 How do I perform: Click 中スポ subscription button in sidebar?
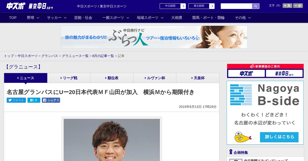tap(246, 74)
